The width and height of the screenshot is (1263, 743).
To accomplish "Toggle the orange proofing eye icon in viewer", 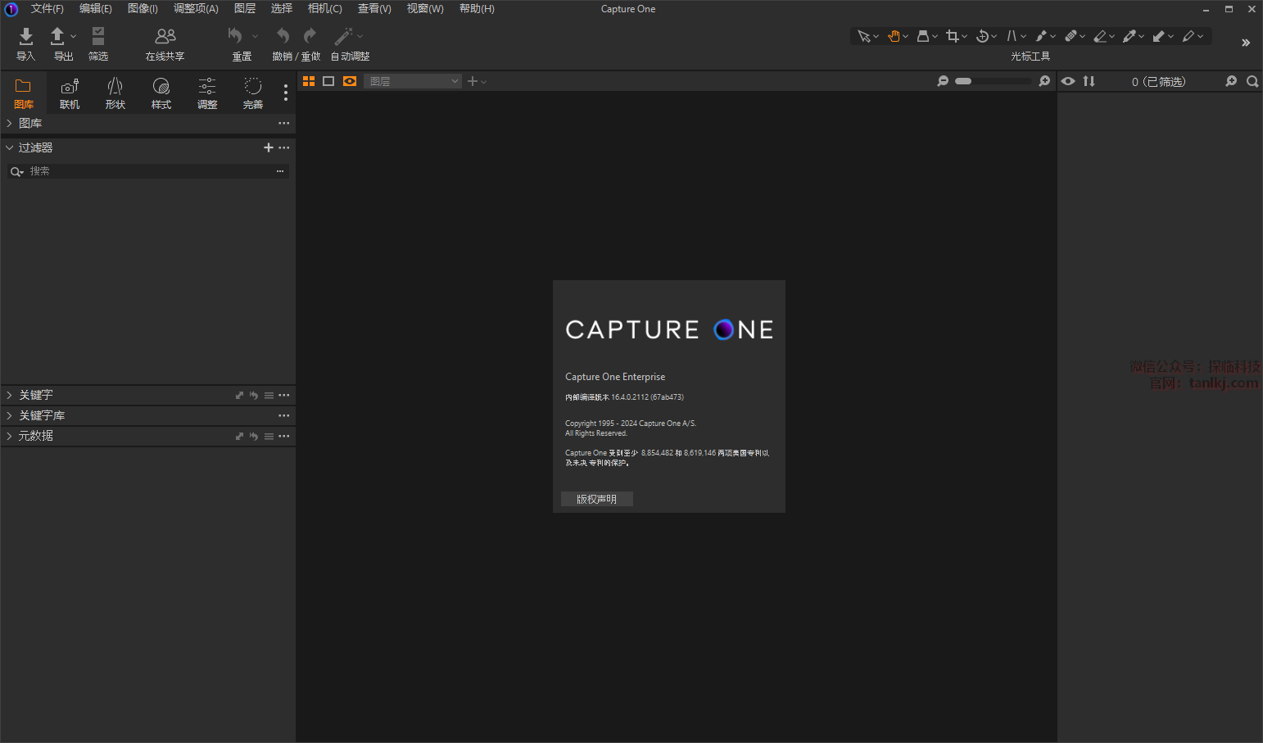I will [350, 81].
